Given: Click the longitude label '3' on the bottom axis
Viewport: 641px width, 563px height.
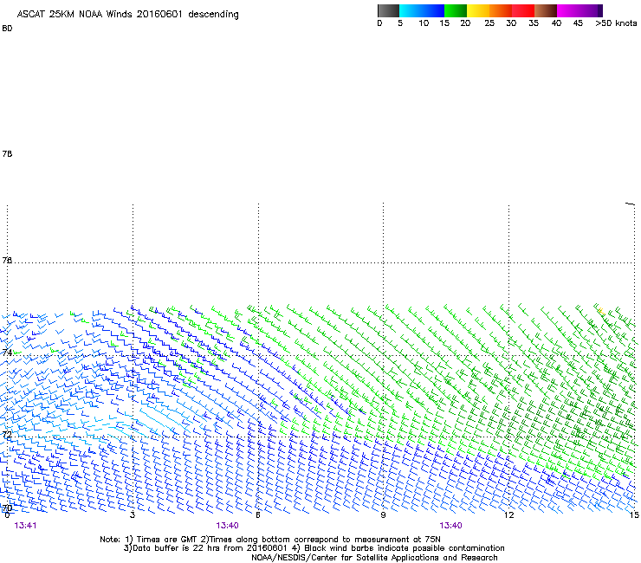Looking at the screenshot, I should (x=133, y=515).
